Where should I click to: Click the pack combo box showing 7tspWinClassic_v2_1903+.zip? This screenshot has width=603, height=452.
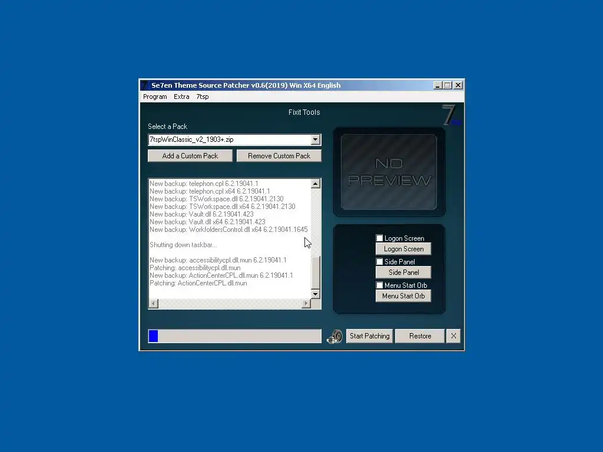point(234,139)
